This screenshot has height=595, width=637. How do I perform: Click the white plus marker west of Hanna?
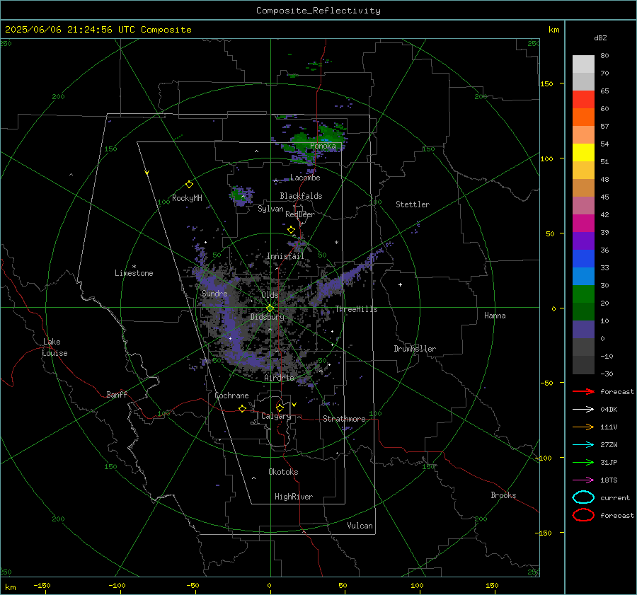click(x=400, y=284)
